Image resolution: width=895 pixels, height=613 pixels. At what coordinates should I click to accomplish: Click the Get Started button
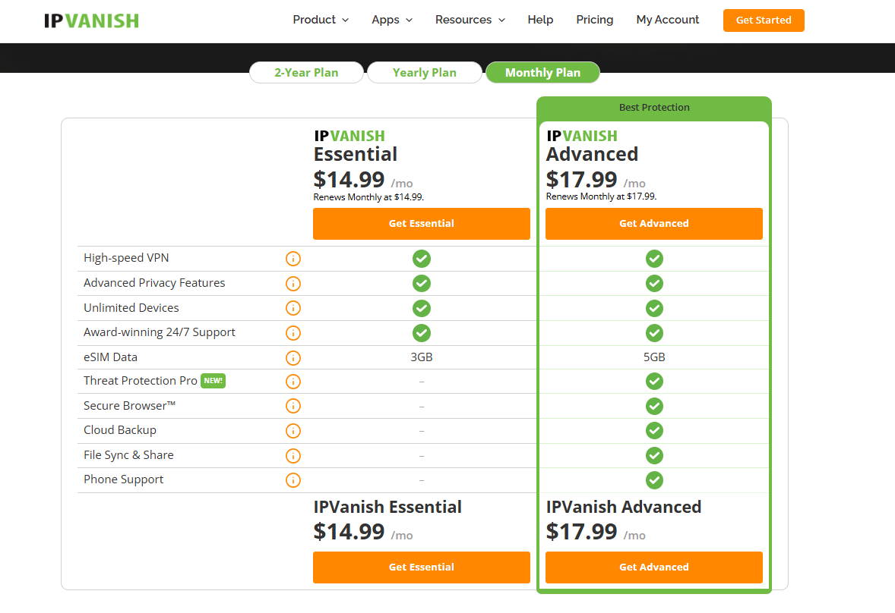coord(763,20)
